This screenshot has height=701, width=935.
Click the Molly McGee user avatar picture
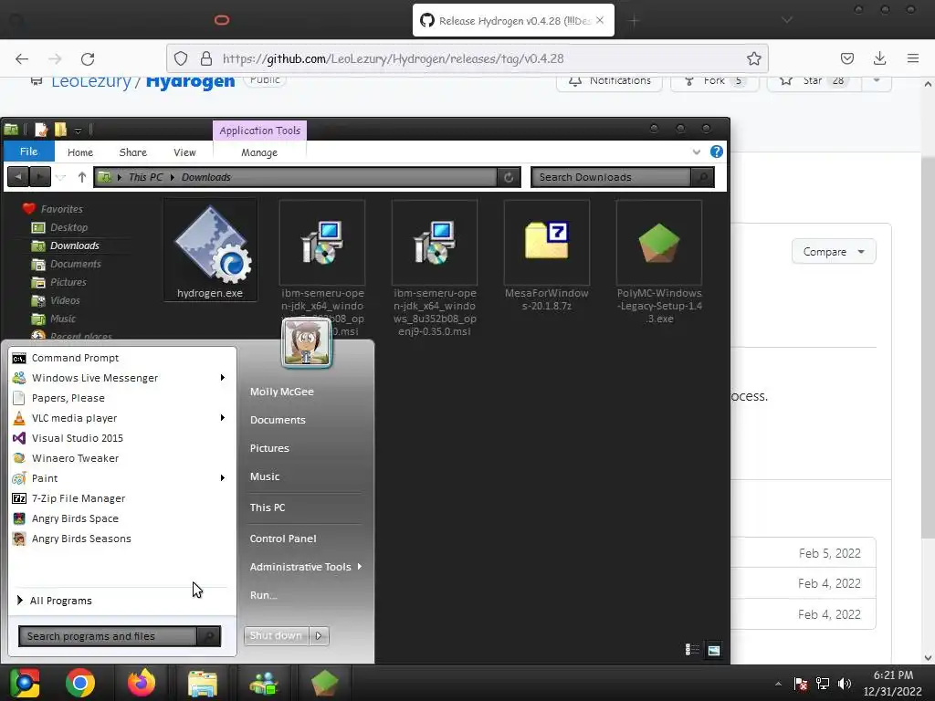[307, 343]
